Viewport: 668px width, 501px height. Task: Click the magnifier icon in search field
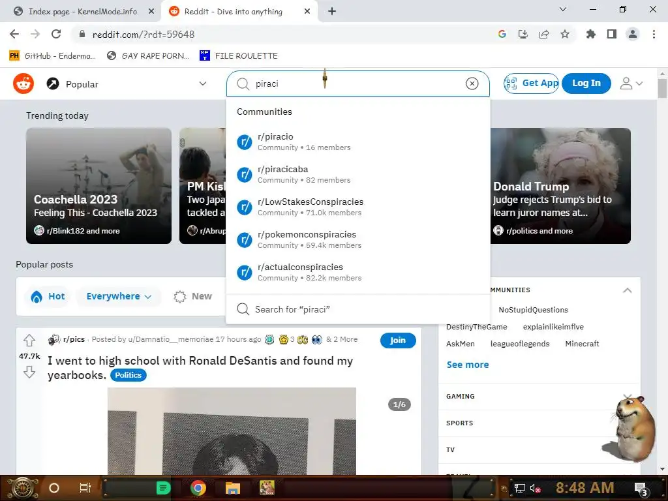[243, 84]
